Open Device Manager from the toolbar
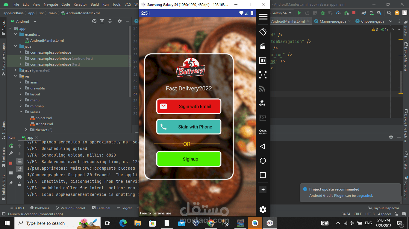The image size is (409, 229). coord(371,13)
